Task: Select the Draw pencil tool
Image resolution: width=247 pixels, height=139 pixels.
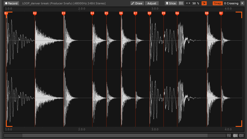Action: click(137, 3)
